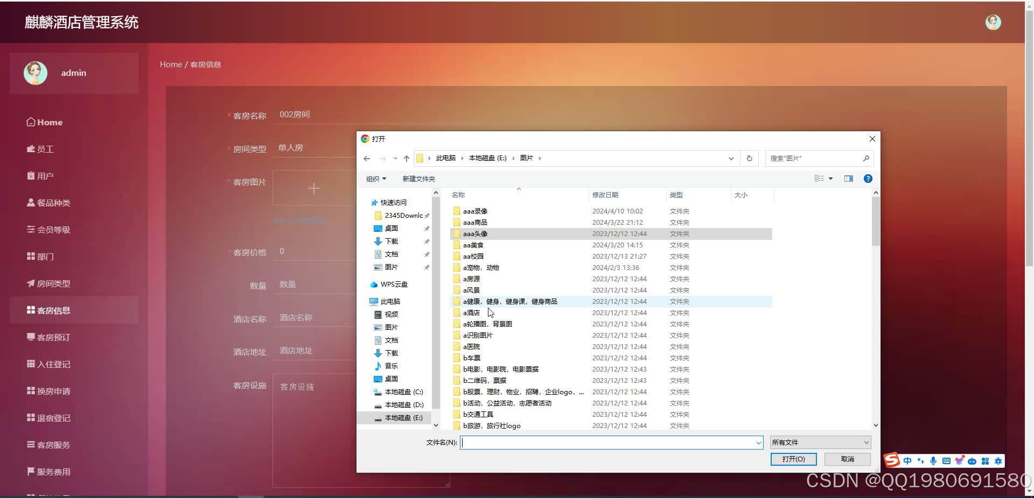Screen dimensions: 1034x498
Task: Open the Help icon in the dialog
Action: coord(868,179)
